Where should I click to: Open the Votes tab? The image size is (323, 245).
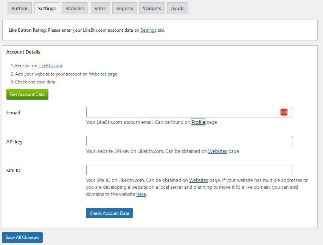(x=100, y=8)
